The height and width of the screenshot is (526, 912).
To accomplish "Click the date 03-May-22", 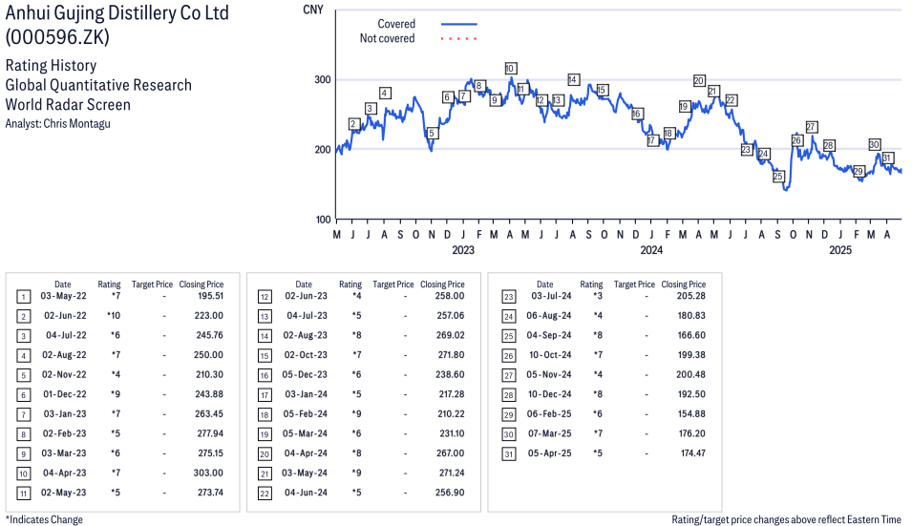I will click(63, 296).
